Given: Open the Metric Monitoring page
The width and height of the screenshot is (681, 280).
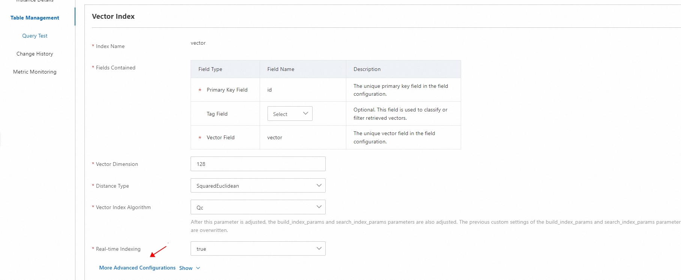Looking at the screenshot, I should tap(35, 72).
